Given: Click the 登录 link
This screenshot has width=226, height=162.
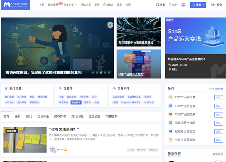Looking at the screenshot, I should tap(220, 5).
